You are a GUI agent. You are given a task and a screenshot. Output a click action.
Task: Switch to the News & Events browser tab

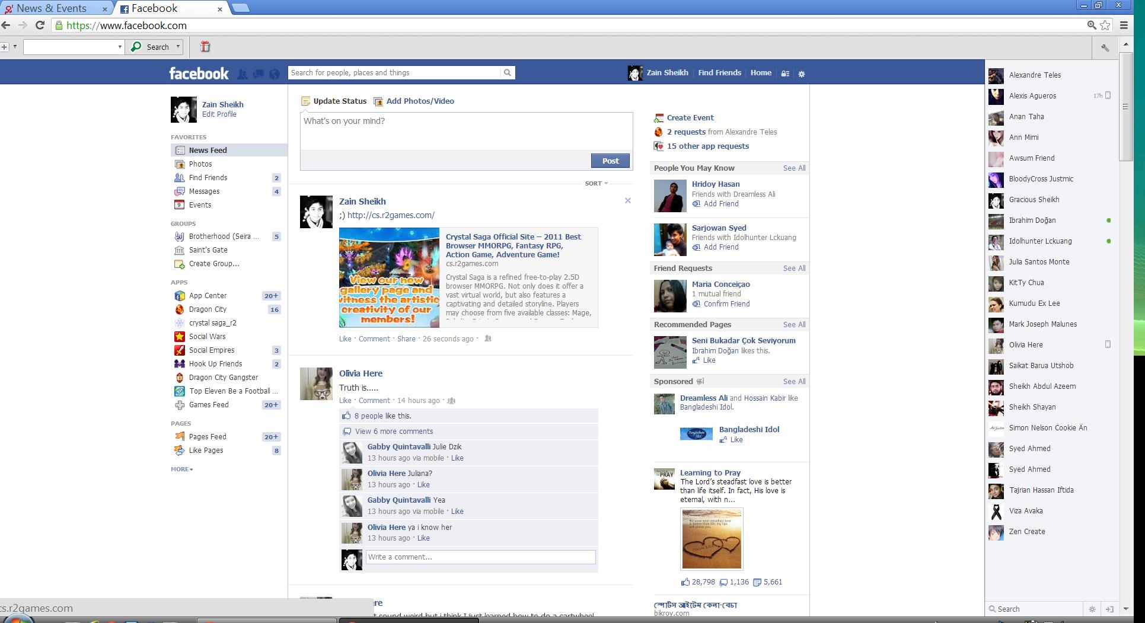(52, 8)
